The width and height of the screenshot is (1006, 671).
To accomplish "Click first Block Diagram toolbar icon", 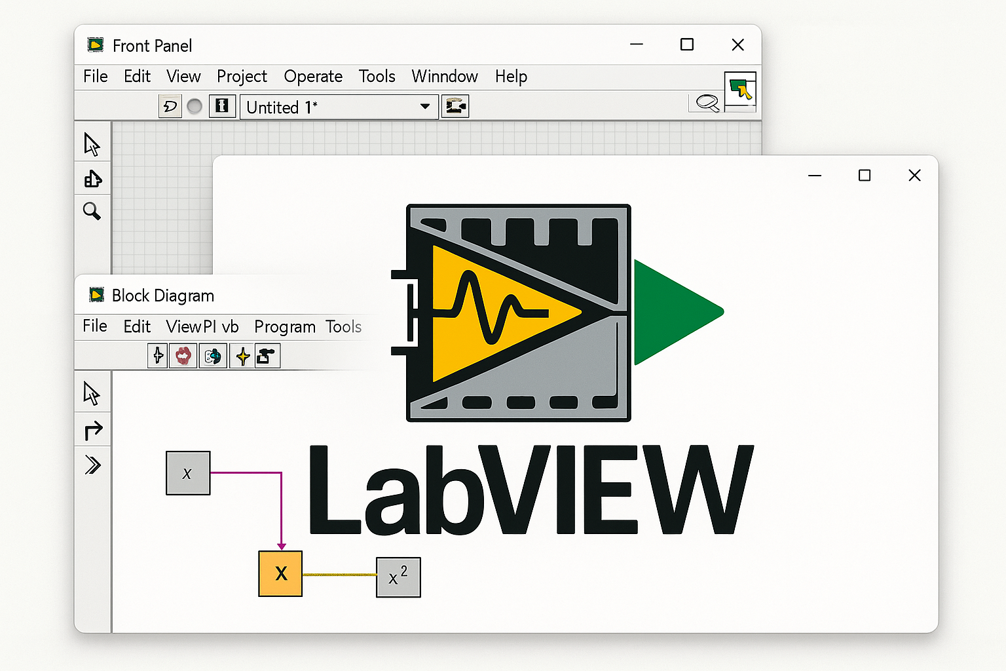I will [x=157, y=356].
